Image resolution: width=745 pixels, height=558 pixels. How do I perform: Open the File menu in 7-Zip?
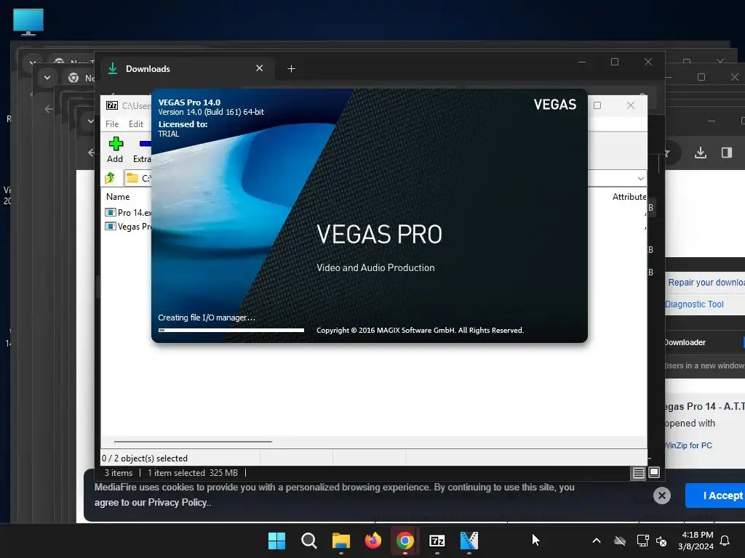point(112,124)
